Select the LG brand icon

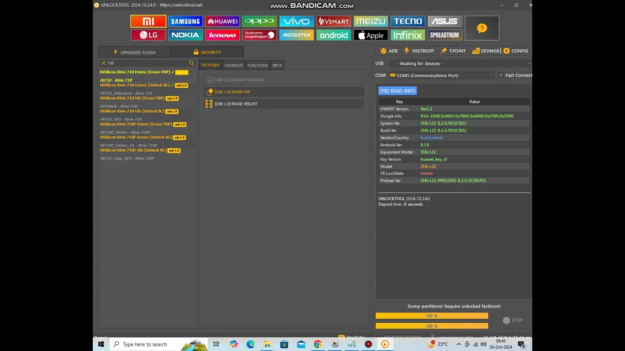tap(148, 35)
